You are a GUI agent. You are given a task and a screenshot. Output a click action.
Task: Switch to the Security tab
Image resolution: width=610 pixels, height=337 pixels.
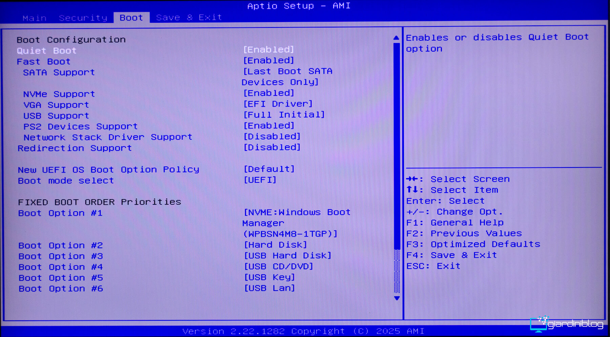click(83, 18)
